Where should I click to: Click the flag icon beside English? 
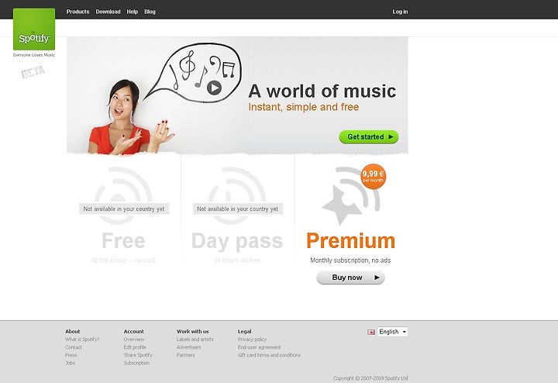click(x=371, y=332)
